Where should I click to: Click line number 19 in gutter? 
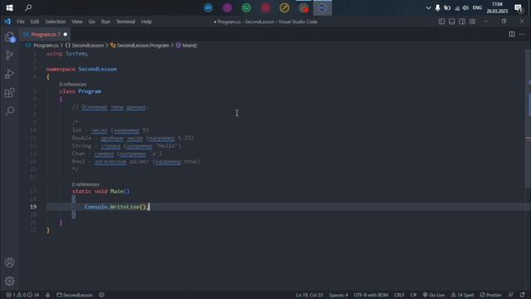pyautogui.click(x=33, y=207)
